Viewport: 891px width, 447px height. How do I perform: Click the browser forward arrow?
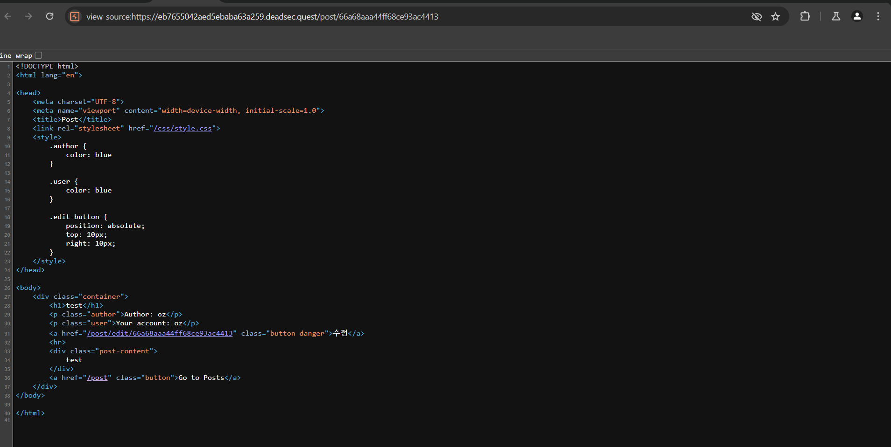(29, 16)
